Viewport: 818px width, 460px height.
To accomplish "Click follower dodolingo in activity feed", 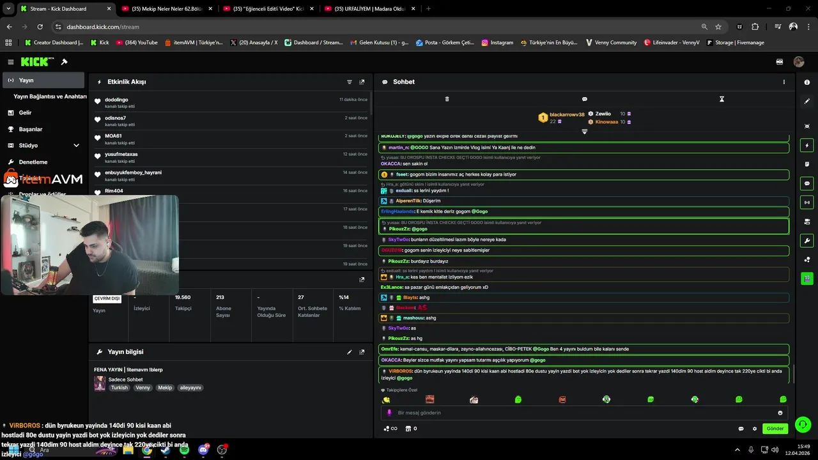I will tap(116, 100).
